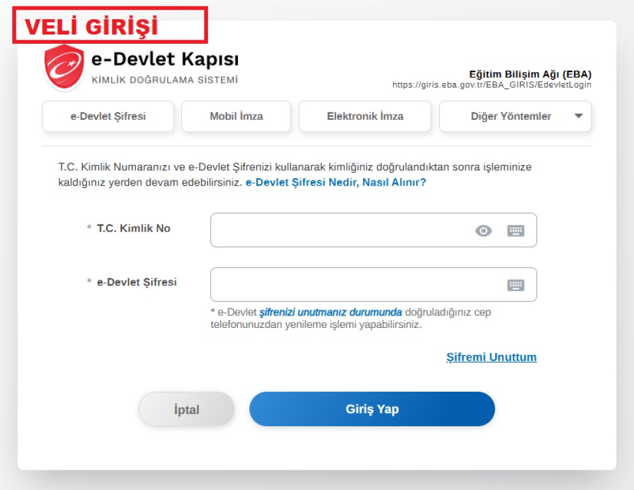Open the Şifremi Unuttum link
634x490 pixels.
tap(491, 357)
